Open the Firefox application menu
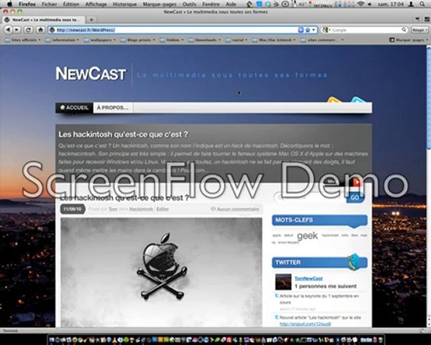 click(x=27, y=4)
